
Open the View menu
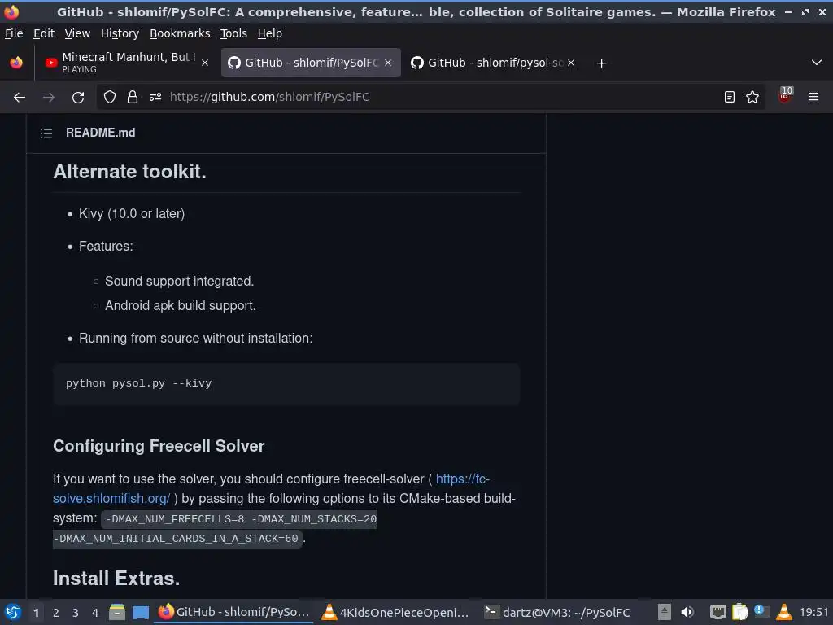coord(77,33)
